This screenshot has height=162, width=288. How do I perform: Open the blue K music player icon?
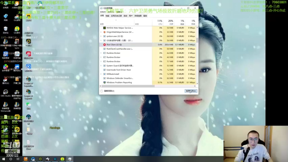click(28, 68)
